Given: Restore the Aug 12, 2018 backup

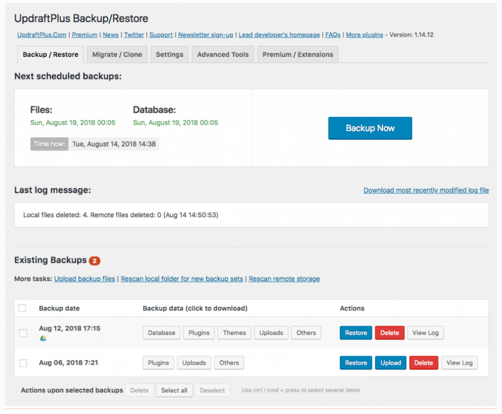Looking at the screenshot, I should click(356, 333).
